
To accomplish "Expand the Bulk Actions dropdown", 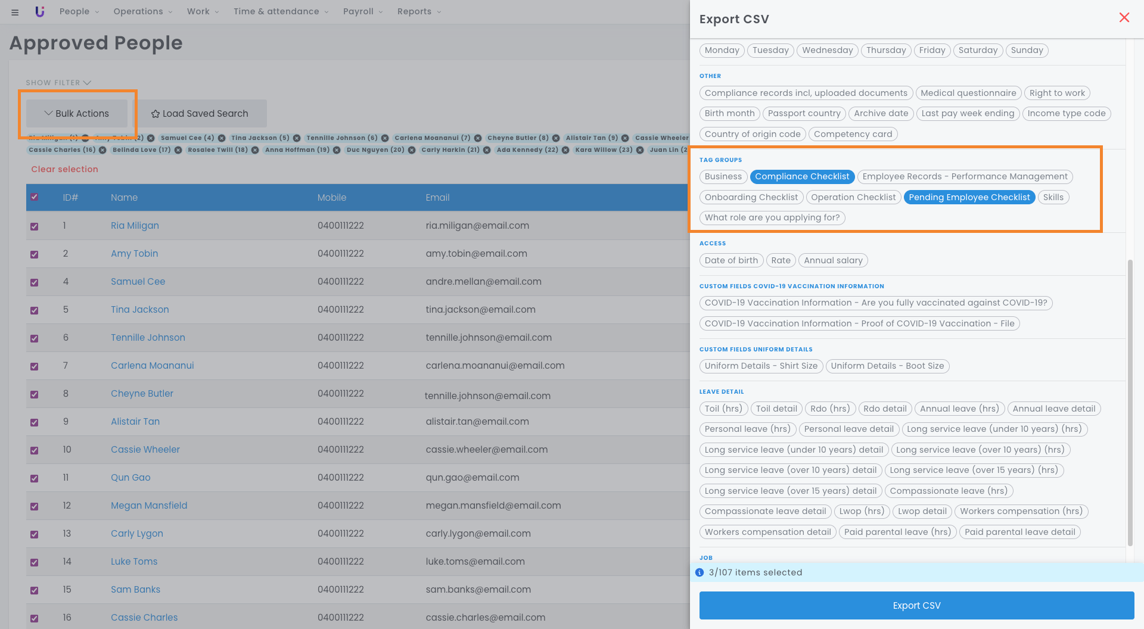I will click(x=77, y=114).
